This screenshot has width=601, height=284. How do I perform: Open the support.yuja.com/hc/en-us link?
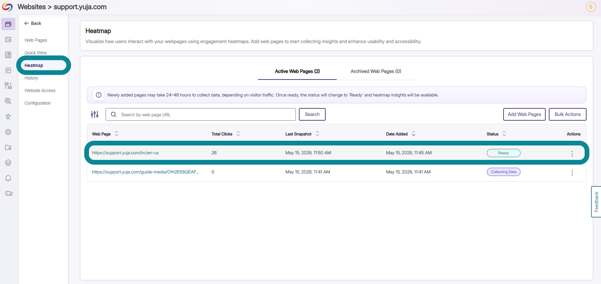[125, 153]
